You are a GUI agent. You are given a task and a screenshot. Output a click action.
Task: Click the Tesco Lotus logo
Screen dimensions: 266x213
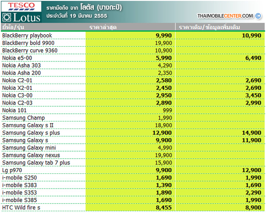point(21,12)
